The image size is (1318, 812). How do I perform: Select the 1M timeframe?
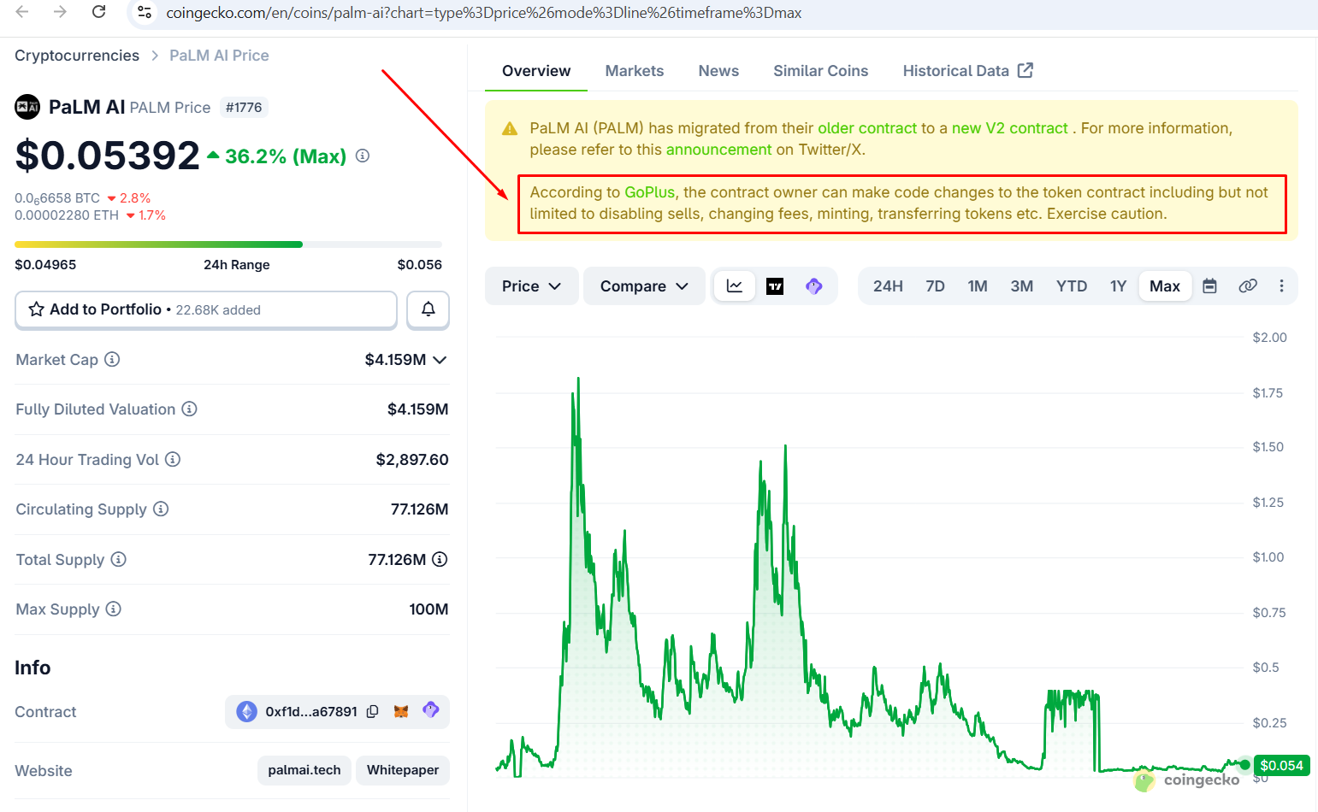point(978,286)
